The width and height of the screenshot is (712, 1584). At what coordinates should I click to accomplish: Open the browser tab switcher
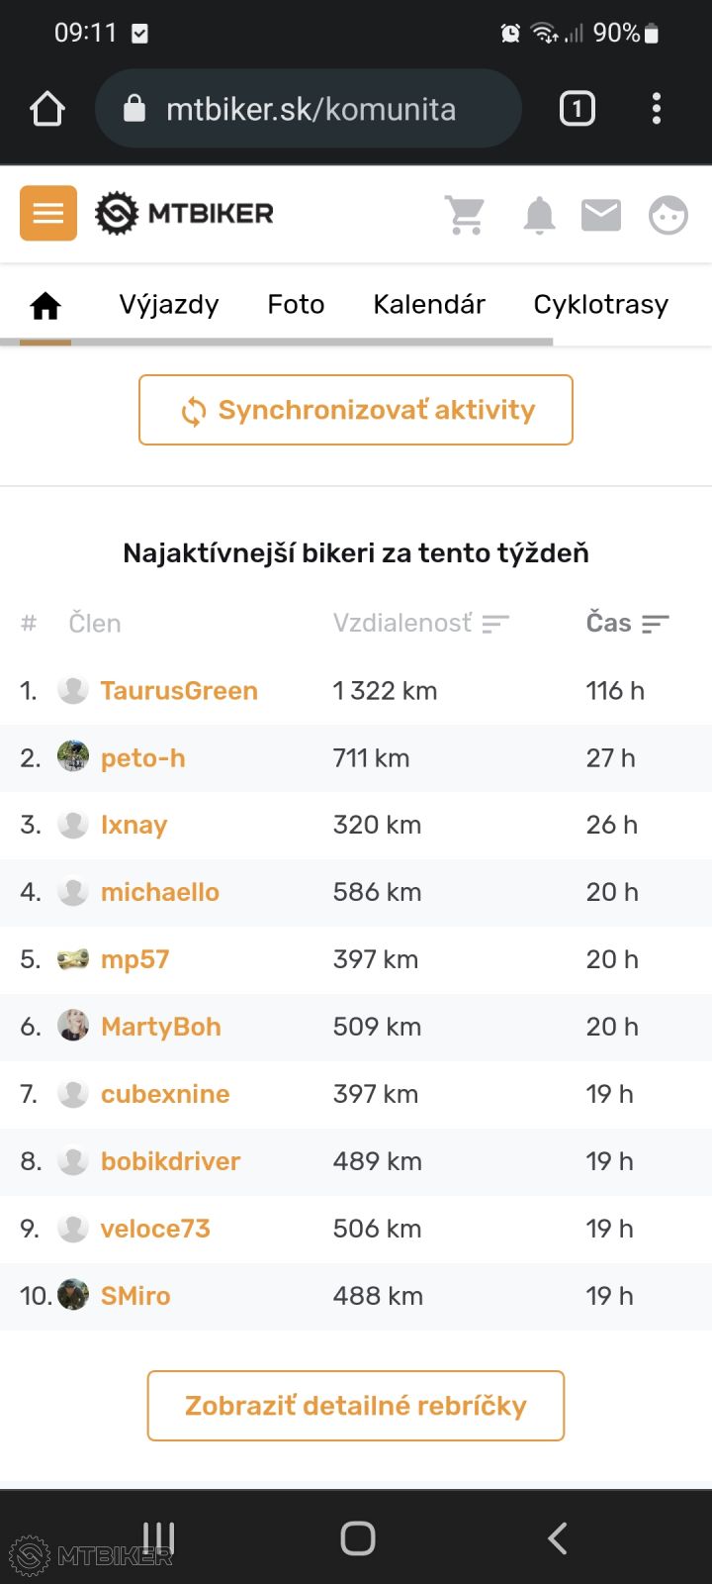pos(578,109)
